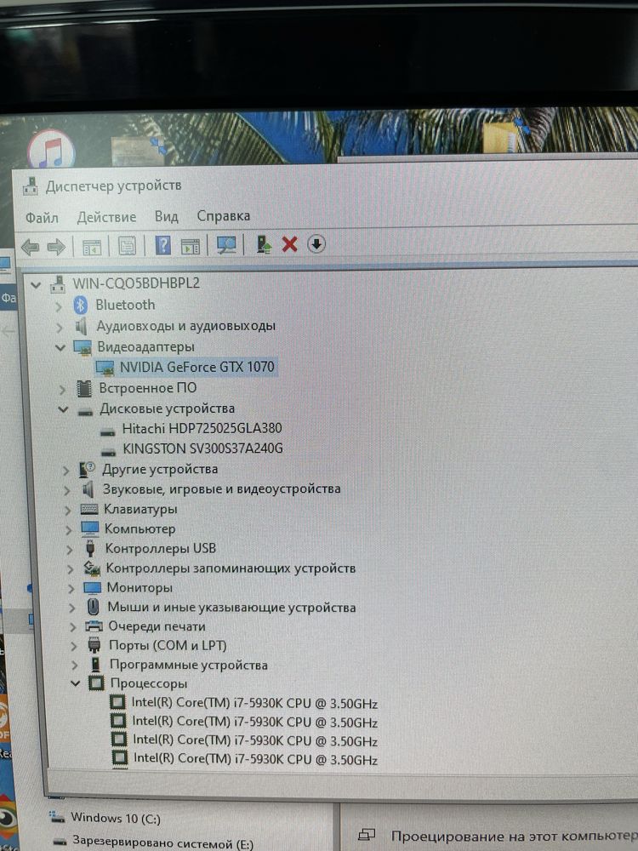
Task: Click Проецирование на этот компьютер in Settings
Action: (515, 836)
